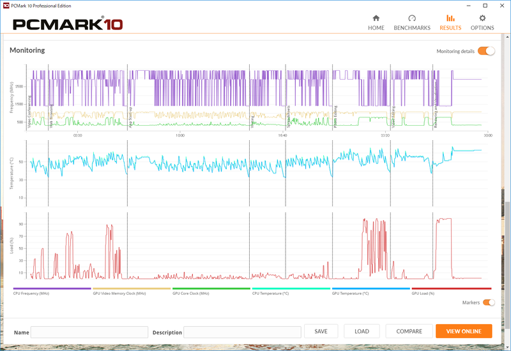The image size is (511, 351).
Task: Click the 16:40 time axis label
Action: tap(282, 135)
